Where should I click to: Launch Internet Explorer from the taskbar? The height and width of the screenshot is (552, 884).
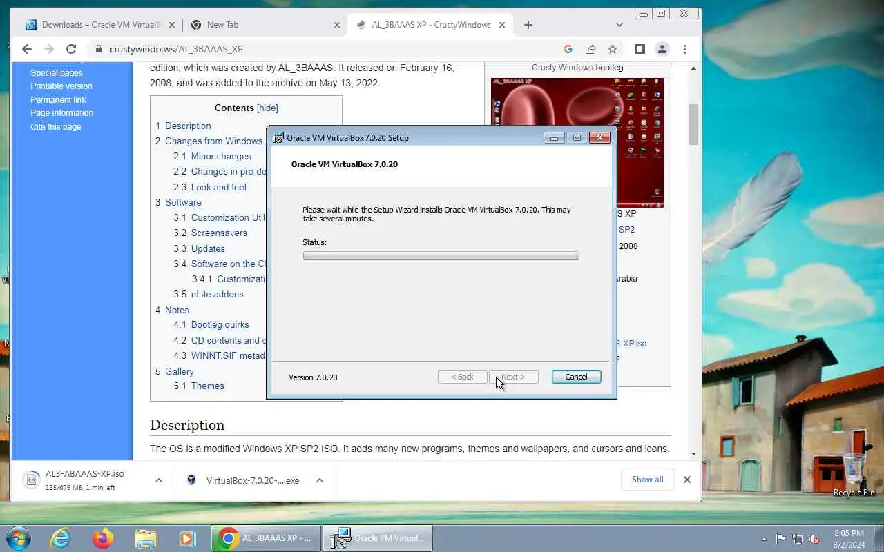(x=61, y=538)
